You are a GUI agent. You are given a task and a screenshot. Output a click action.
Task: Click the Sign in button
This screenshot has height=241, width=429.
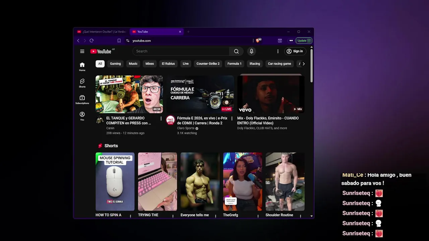coord(295,51)
